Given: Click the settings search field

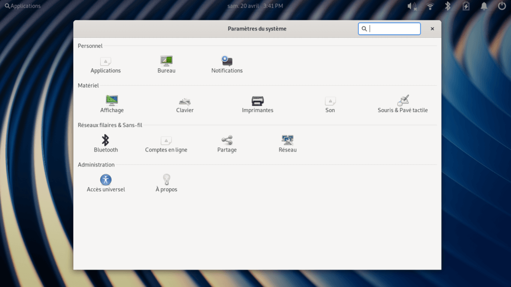Looking at the screenshot, I should pos(389,28).
